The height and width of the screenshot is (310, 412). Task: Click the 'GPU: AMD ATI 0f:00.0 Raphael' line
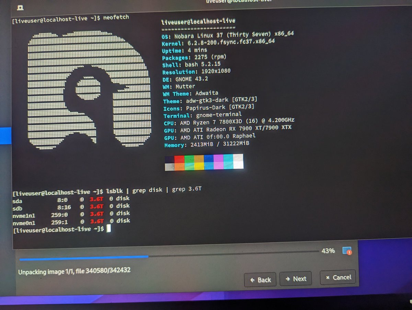[x=210, y=137]
